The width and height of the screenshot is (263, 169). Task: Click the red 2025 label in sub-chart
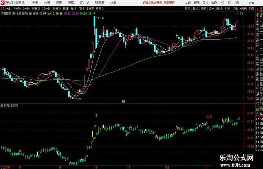(x=209, y=117)
